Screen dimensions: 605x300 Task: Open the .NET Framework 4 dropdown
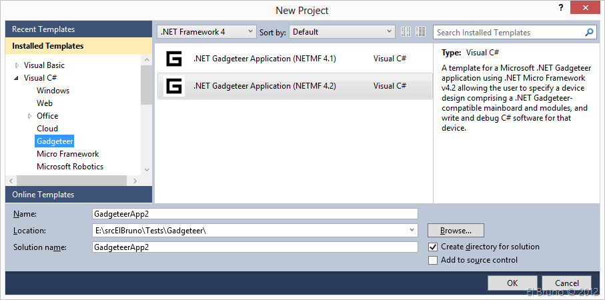click(207, 32)
